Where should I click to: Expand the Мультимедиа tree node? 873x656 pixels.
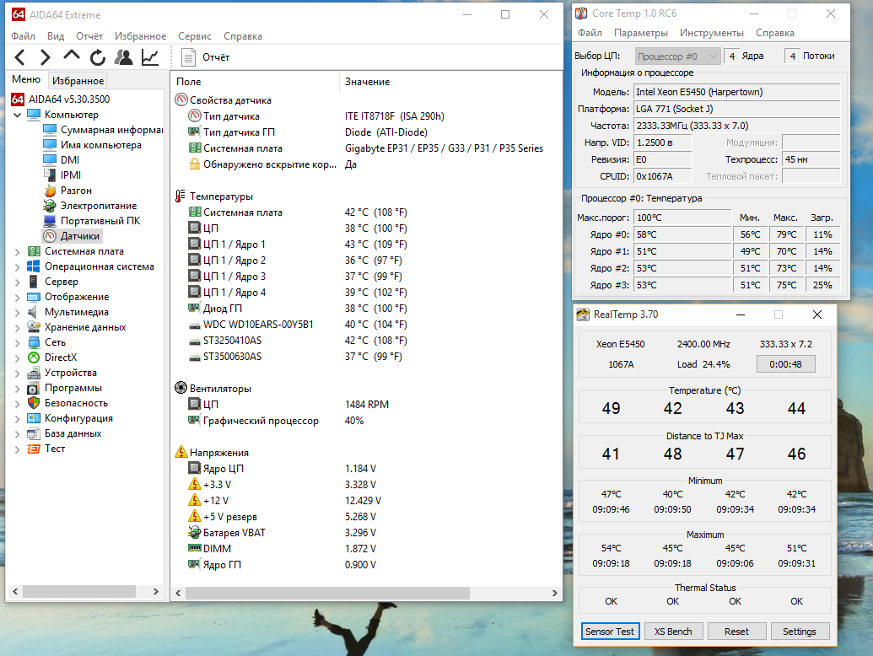(17, 312)
